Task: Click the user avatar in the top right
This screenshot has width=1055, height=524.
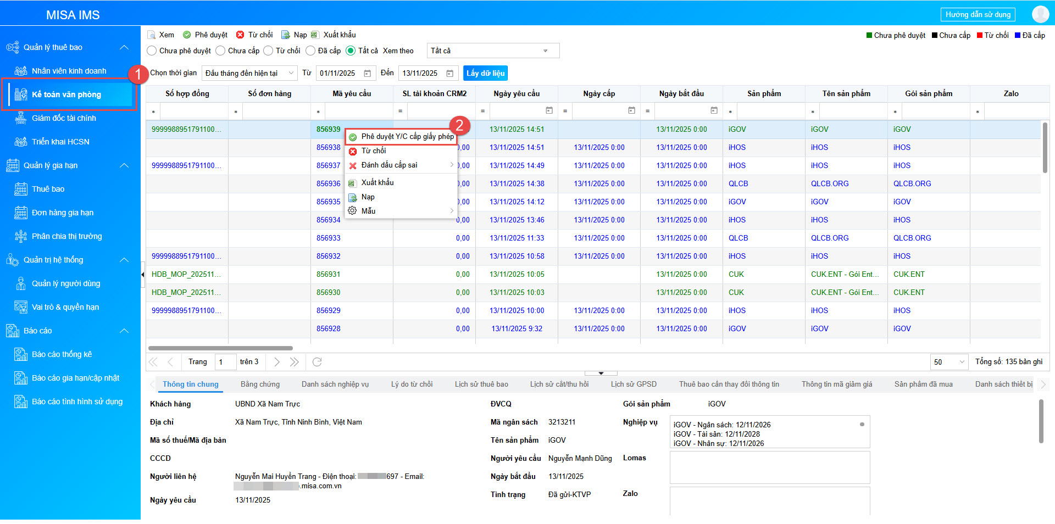Action: (1040, 14)
